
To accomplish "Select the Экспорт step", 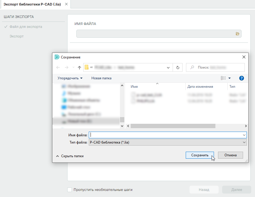I will tap(17, 36).
